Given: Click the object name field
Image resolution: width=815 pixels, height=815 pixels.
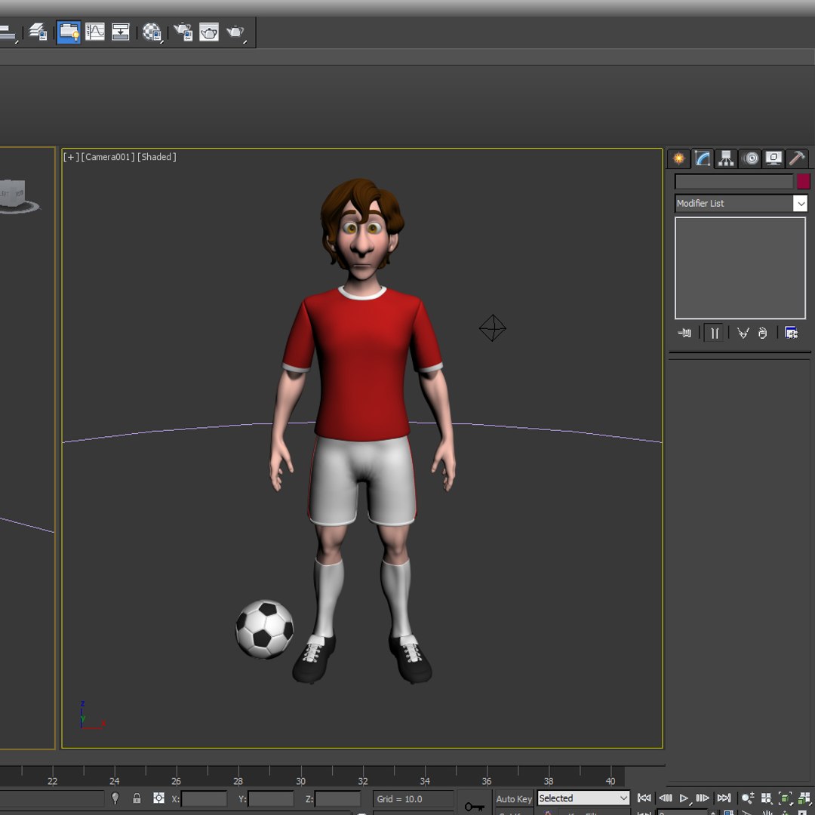Looking at the screenshot, I should point(734,181).
